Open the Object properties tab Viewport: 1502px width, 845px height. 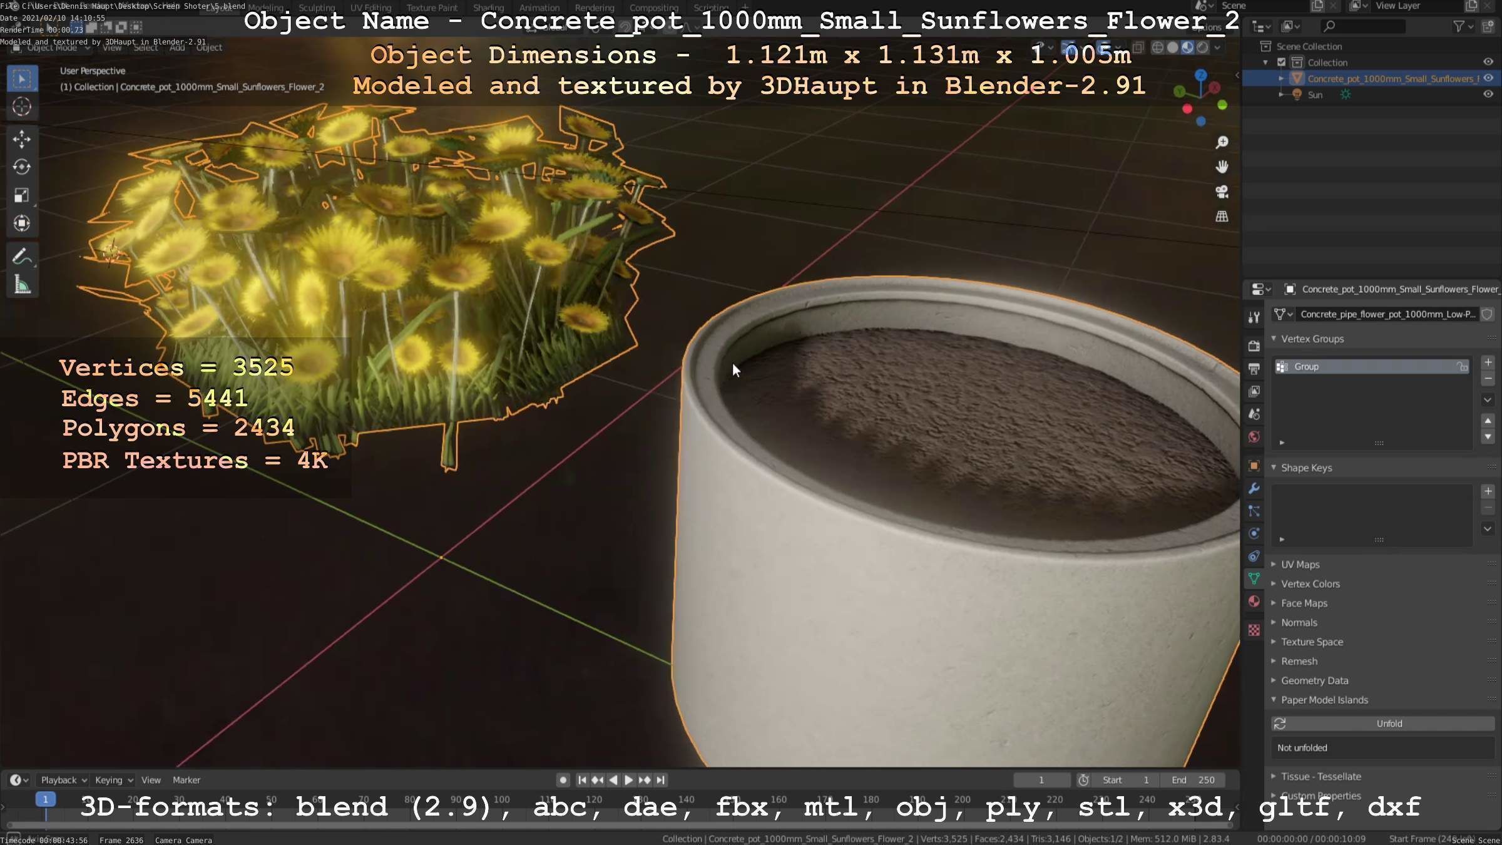point(1254,466)
